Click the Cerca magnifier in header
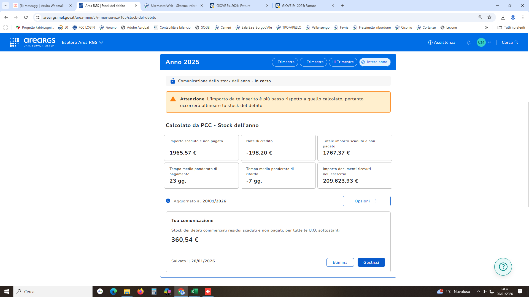The image size is (529, 297). point(516,42)
